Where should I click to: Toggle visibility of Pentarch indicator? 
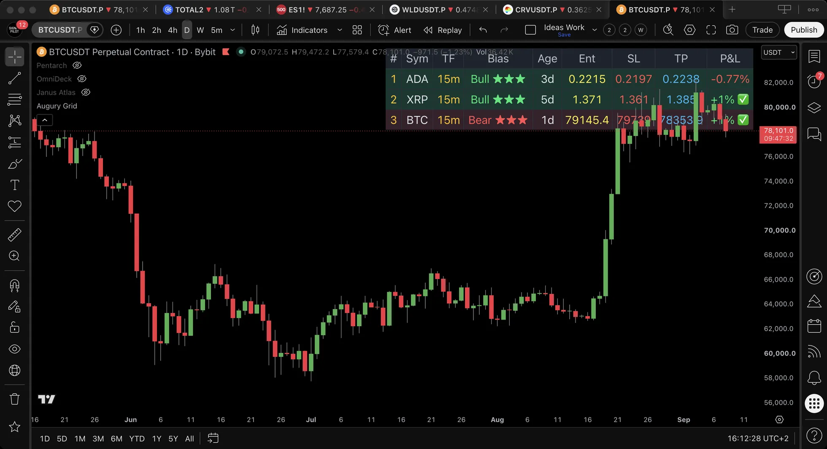tap(77, 65)
